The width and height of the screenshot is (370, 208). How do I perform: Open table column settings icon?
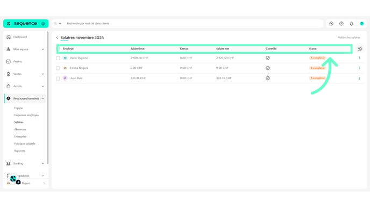pos(360,48)
